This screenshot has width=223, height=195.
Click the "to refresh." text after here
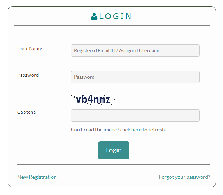[x=154, y=130]
